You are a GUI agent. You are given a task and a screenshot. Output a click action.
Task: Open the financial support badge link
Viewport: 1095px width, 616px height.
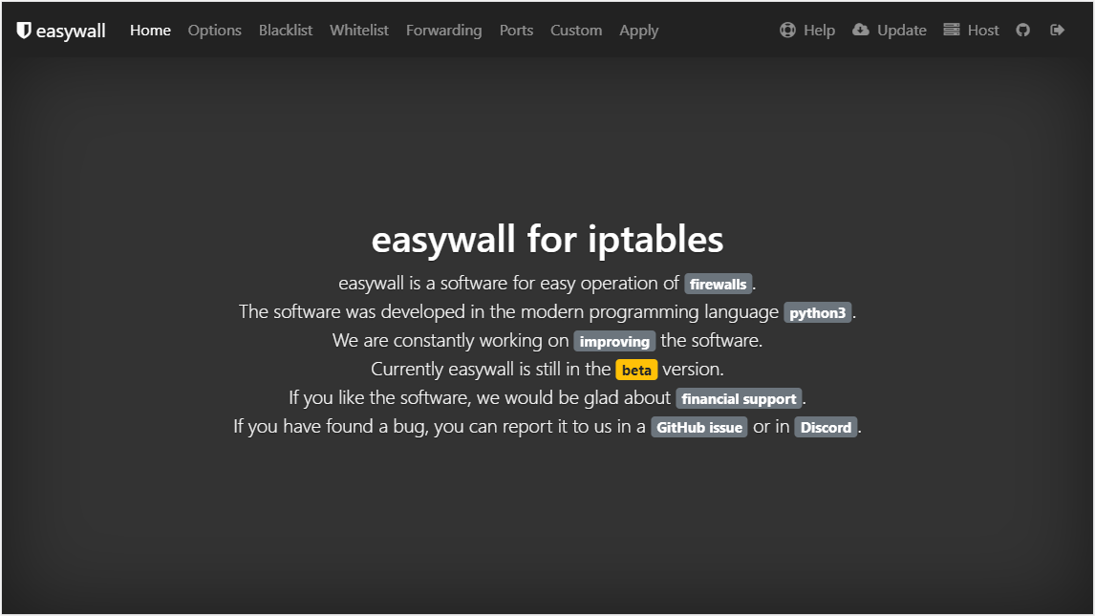(x=739, y=398)
